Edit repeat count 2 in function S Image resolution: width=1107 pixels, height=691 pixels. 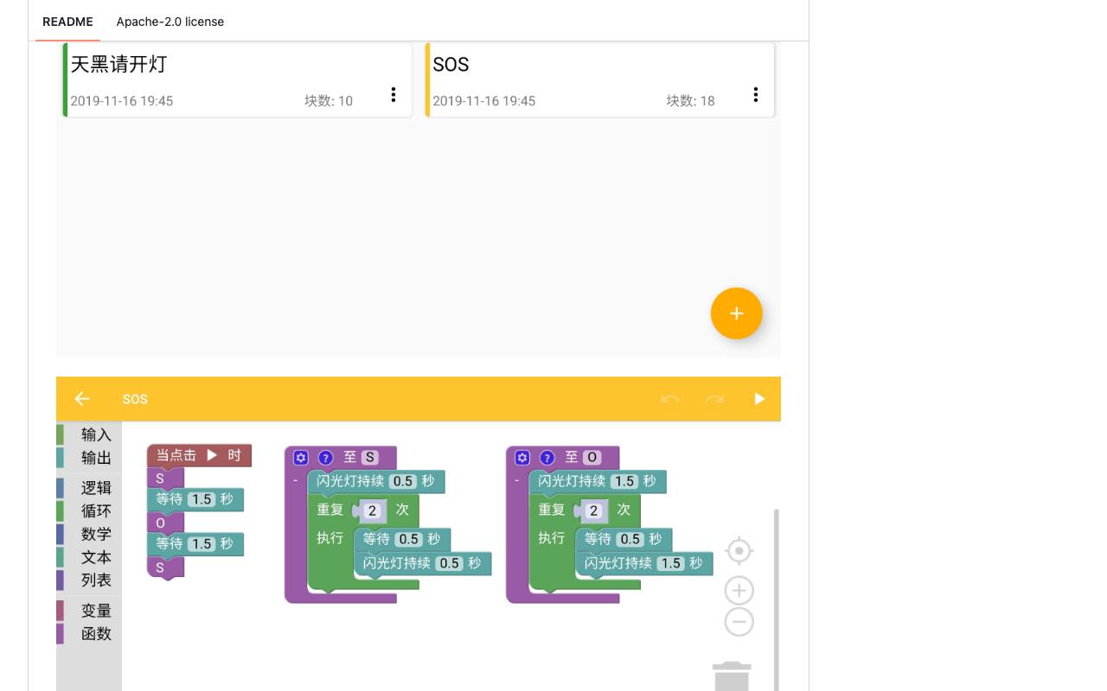tap(372, 510)
